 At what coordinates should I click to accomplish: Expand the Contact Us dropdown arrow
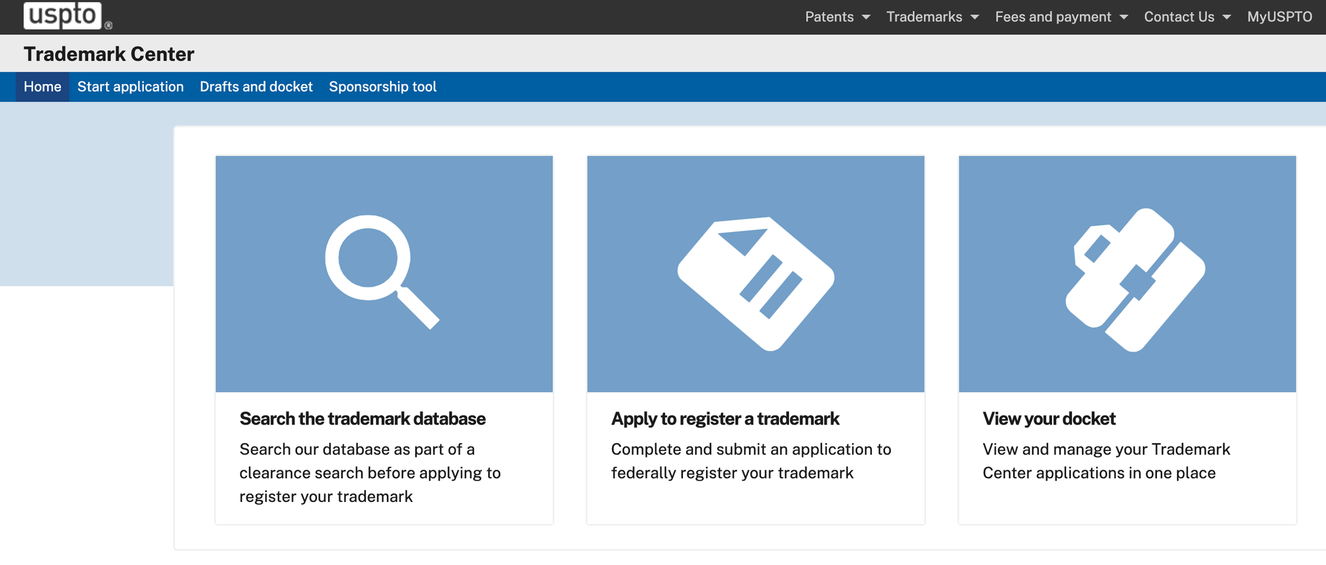1227,17
